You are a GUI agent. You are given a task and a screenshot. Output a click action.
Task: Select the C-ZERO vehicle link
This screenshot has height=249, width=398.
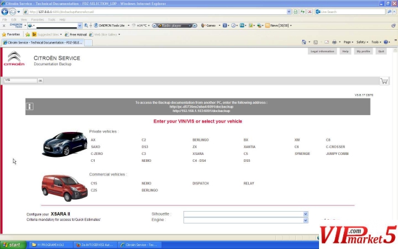coord(97,154)
